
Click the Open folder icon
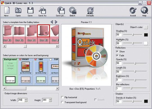[x=18, y=10]
